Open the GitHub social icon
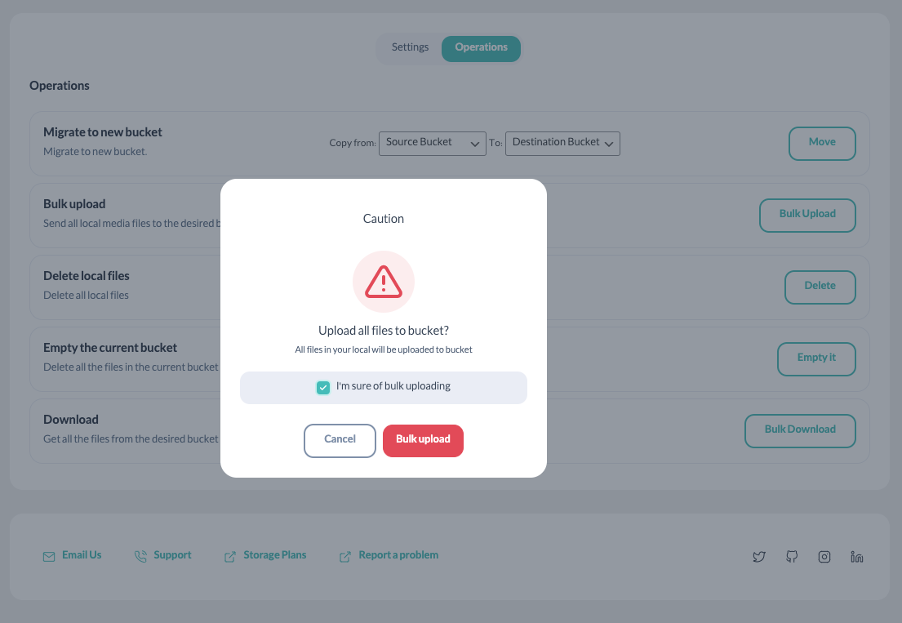The height and width of the screenshot is (623, 902). click(792, 556)
